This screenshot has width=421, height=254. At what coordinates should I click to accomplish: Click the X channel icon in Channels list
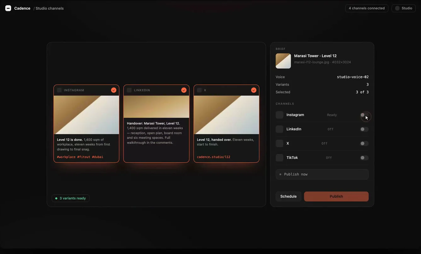point(280,143)
